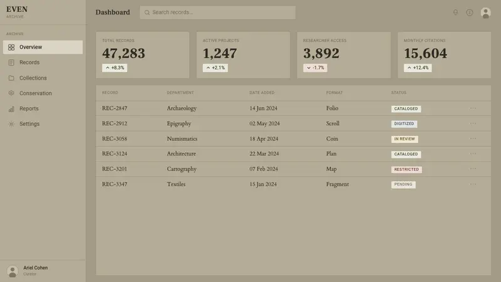Open the Collections section
Viewport: 501px width, 282px height.
coord(43,78)
